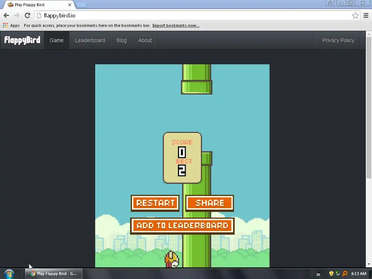The width and height of the screenshot is (372, 279).
Task: Click the orange magnifier tray icon
Action: point(345,273)
